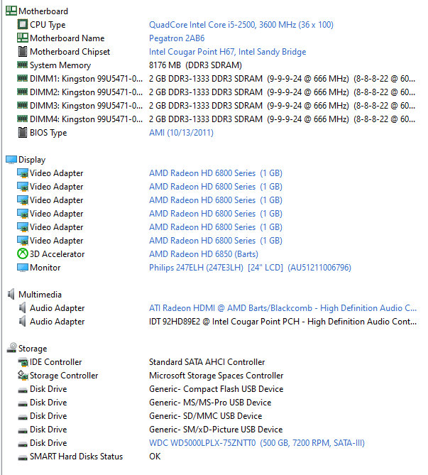Open the QuadCore Intel Core i5-2500 link
The image size is (428, 475).
(241, 25)
